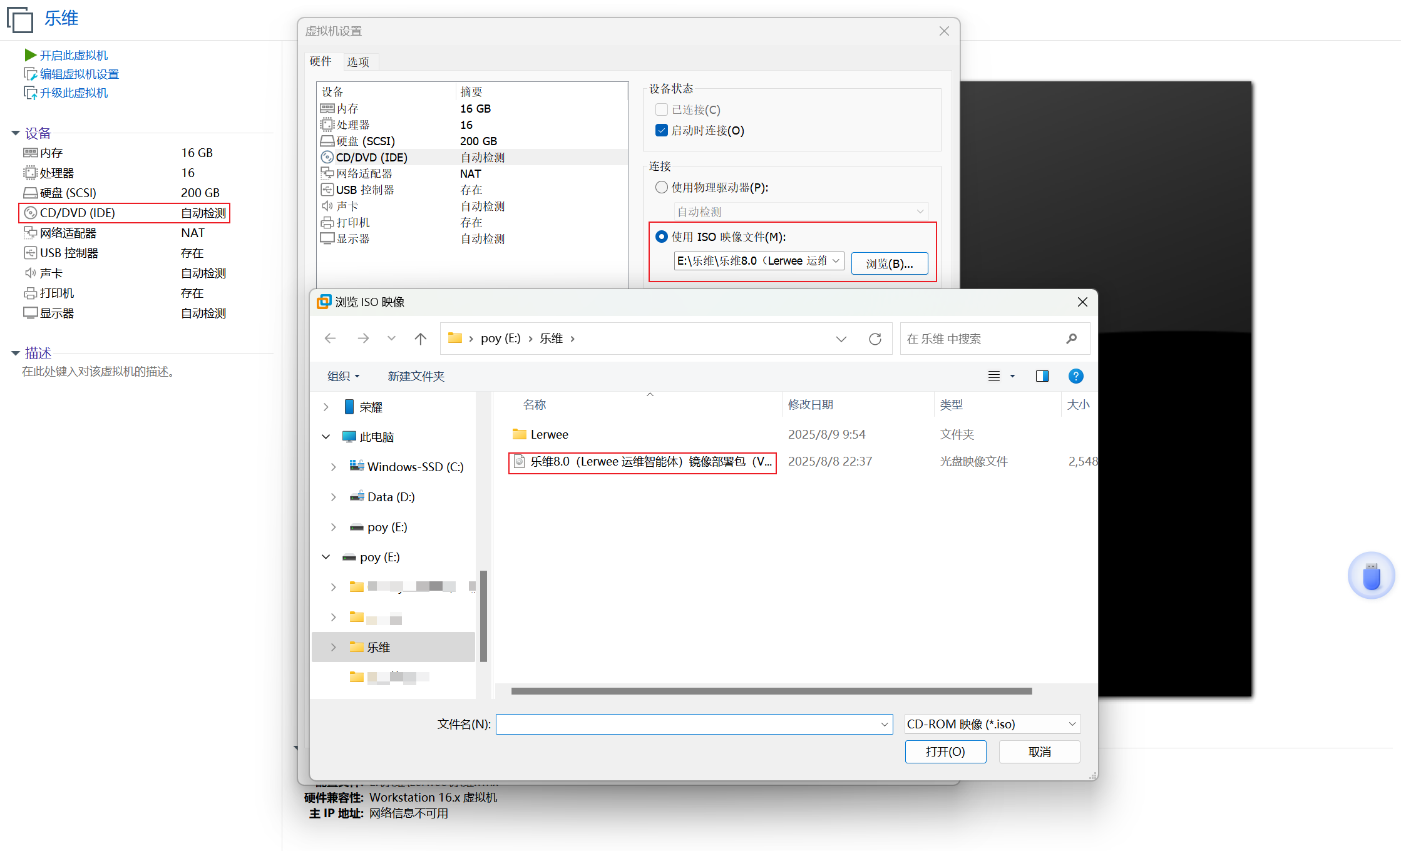Screen dimensions: 1401x851
Task: Select the 处理器 row in the left devices list
Action: pyautogui.click(x=124, y=173)
